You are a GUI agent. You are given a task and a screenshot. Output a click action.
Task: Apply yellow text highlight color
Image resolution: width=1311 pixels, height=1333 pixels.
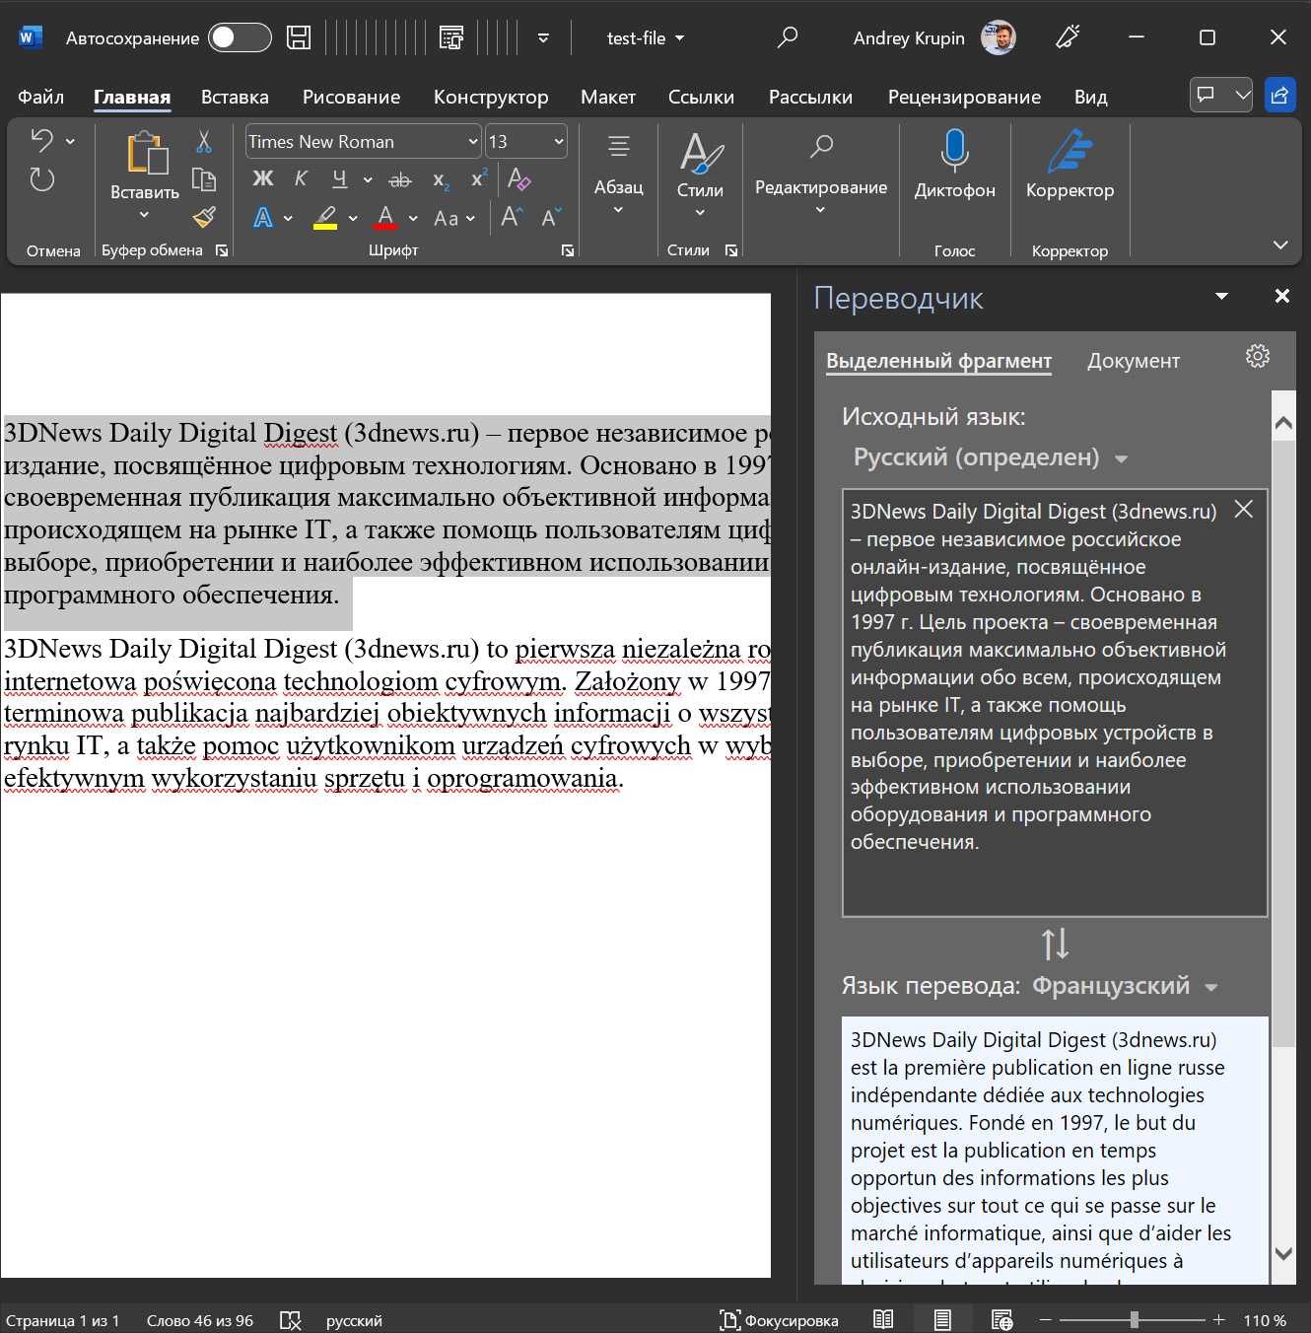325,217
